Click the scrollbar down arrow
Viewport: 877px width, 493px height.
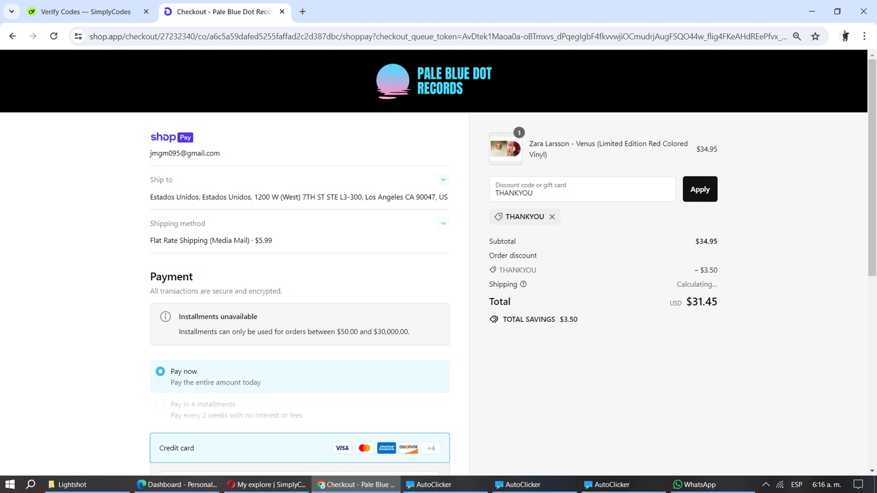pyautogui.click(x=872, y=471)
